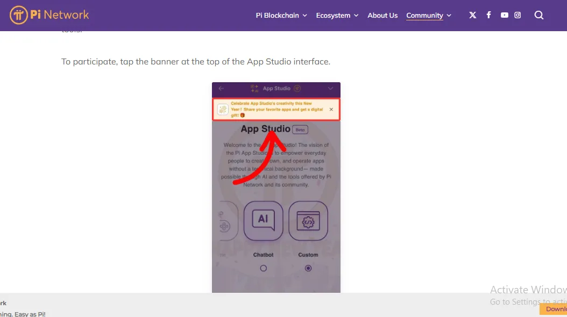Screen dimensions: 567x317
Task: Select the Custom radio button
Action: (x=308, y=268)
